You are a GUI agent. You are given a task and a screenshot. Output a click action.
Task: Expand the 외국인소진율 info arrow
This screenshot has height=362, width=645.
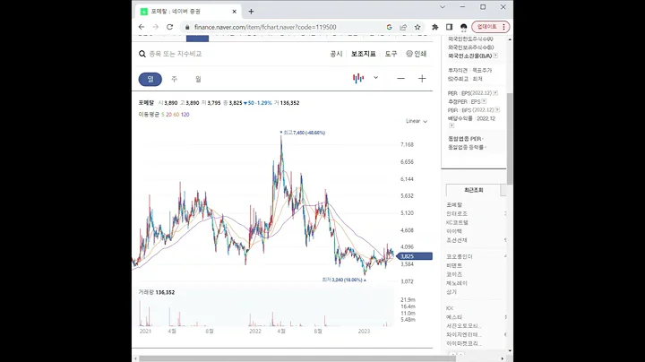pyautogui.click(x=495, y=56)
